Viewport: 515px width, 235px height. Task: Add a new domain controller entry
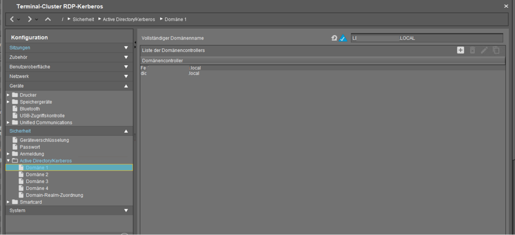[460, 50]
